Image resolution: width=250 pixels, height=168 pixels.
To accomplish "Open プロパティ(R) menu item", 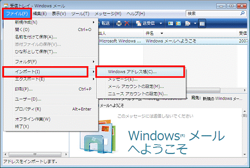I will point(51,109).
